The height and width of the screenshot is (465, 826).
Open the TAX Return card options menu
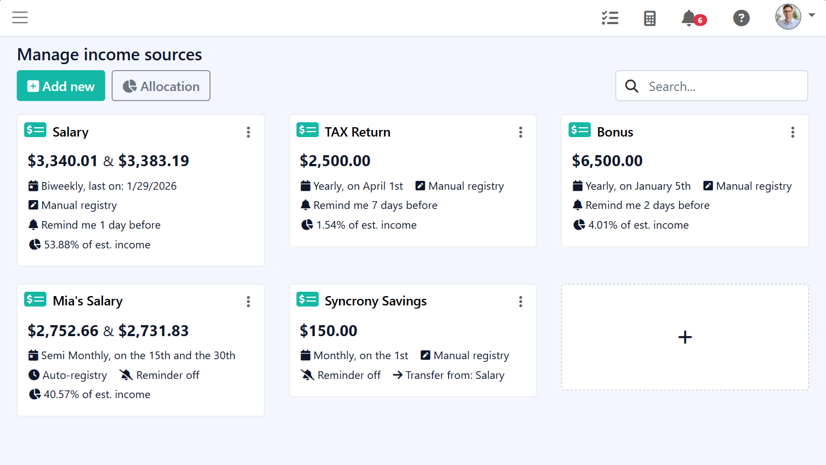[x=521, y=132]
